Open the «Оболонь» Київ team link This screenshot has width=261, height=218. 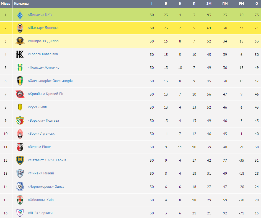[41, 200]
